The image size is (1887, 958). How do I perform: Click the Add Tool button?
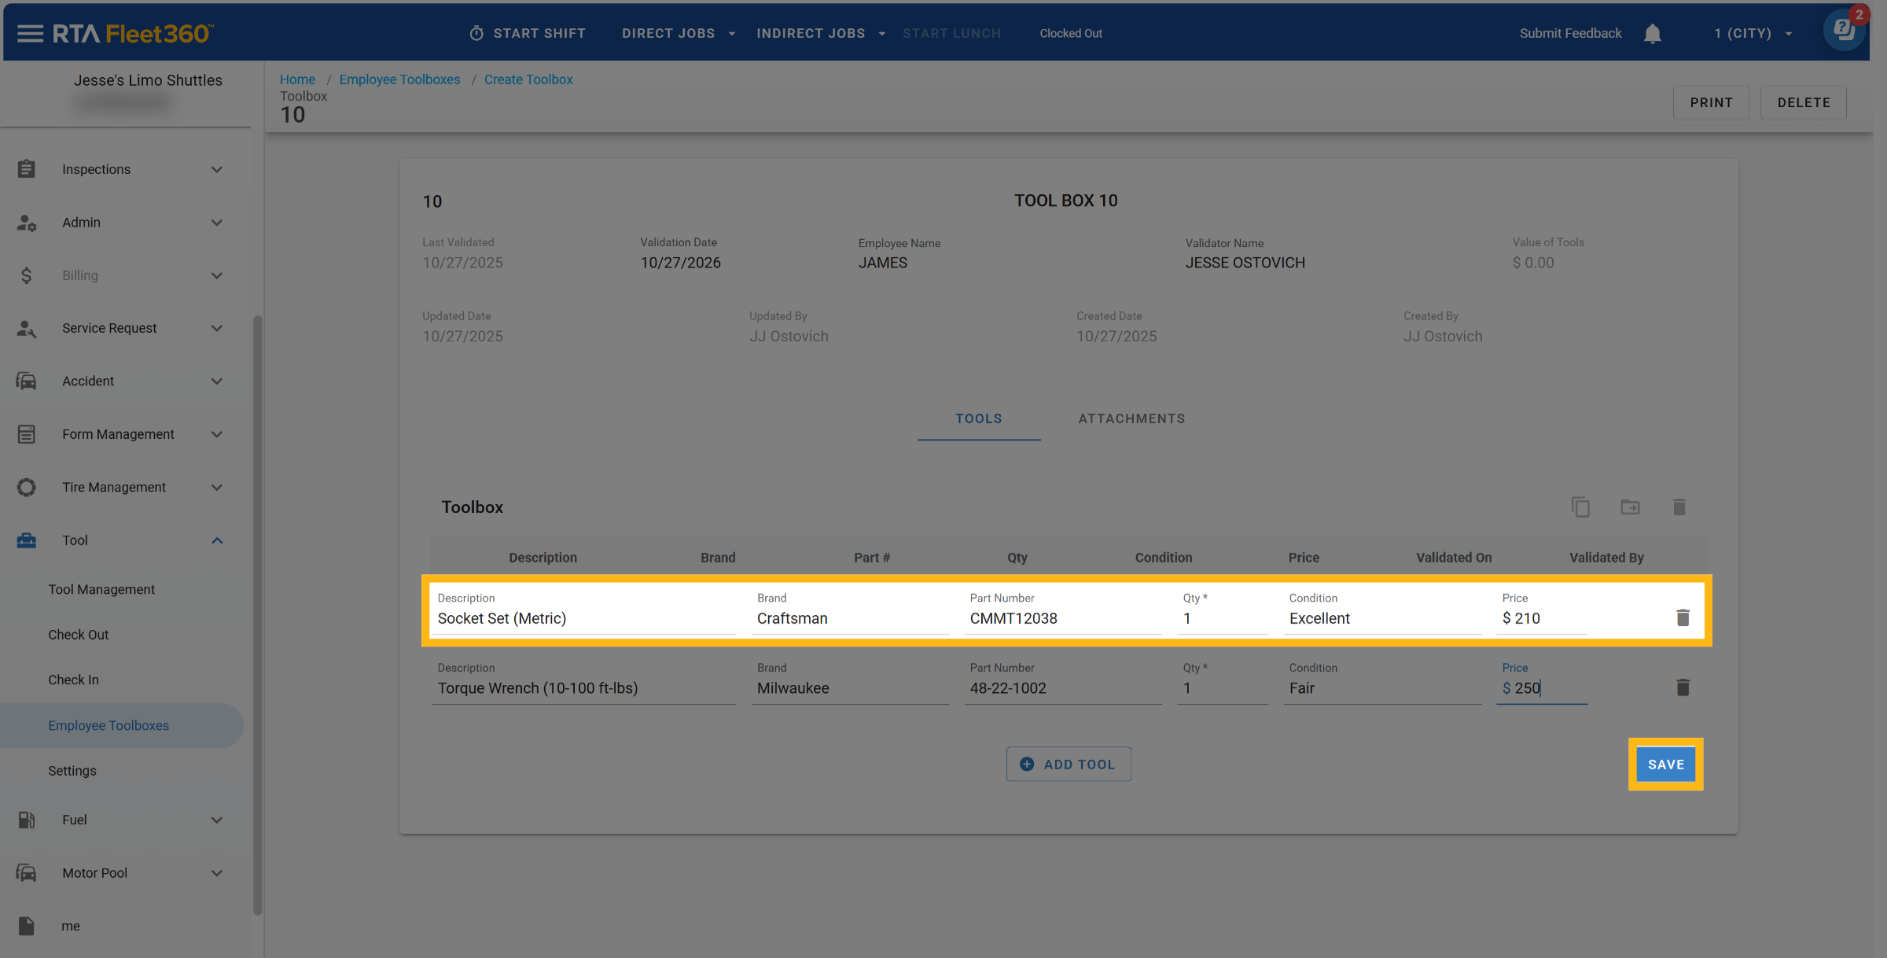tap(1069, 765)
